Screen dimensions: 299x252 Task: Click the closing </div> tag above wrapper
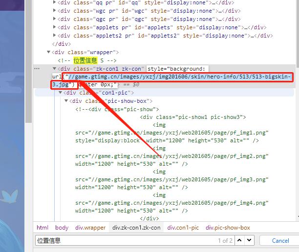point(62,44)
